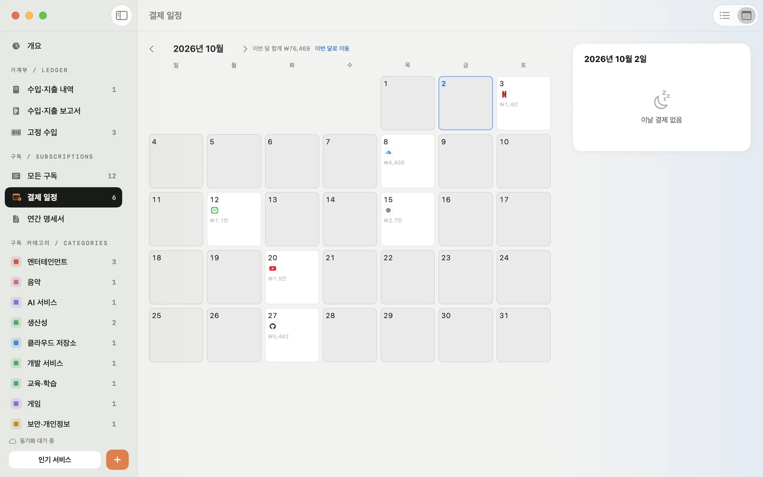Click the Netflix icon on day 3

(504, 94)
